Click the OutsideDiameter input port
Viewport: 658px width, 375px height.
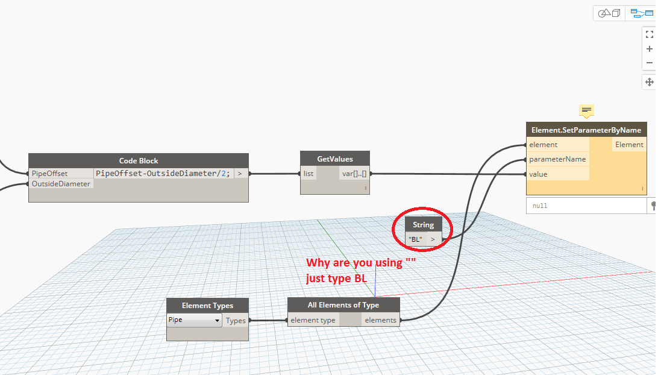click(61, 184)
